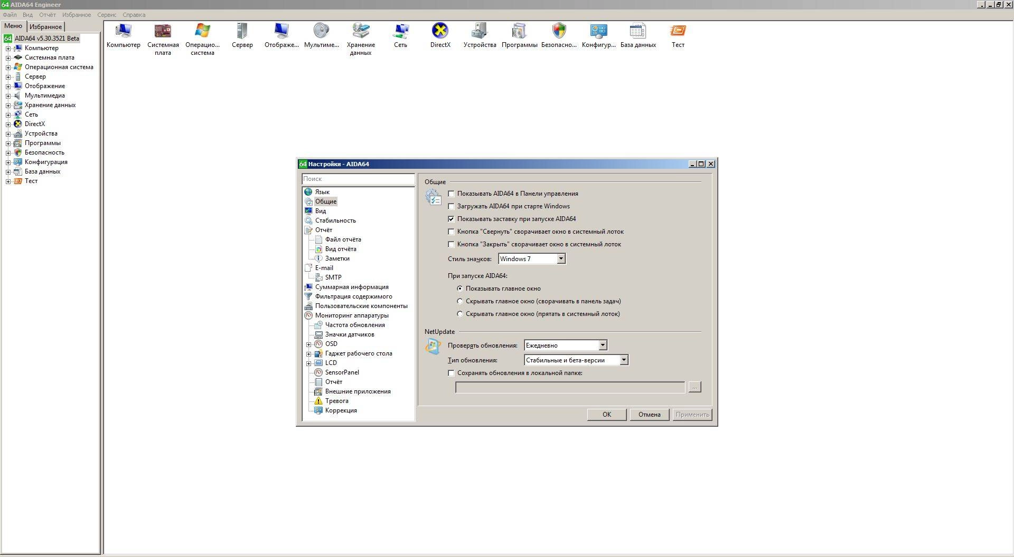Select Безопасность in left menu tree
Screen dimensions: 1014x557
click(x=44, y=152)
